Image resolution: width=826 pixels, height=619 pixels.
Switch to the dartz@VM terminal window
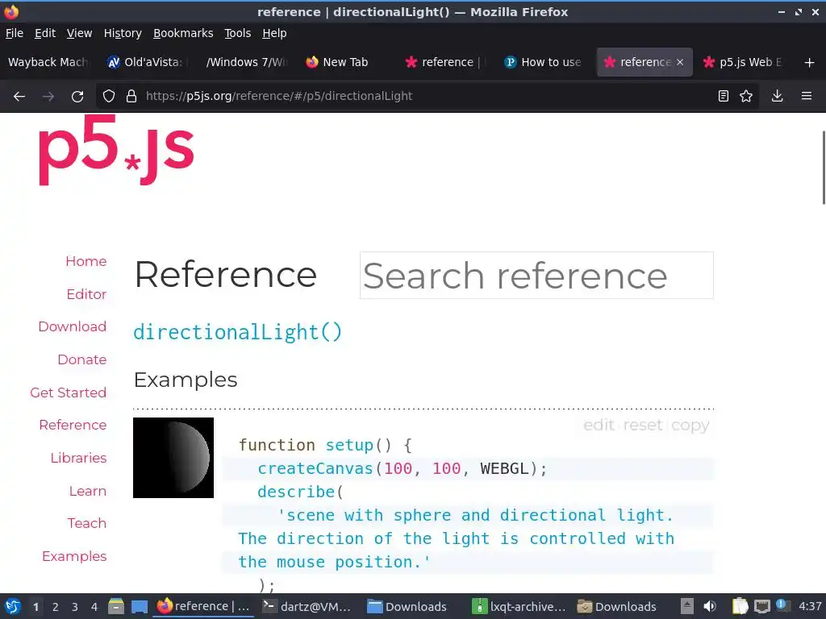coord(307,606)
